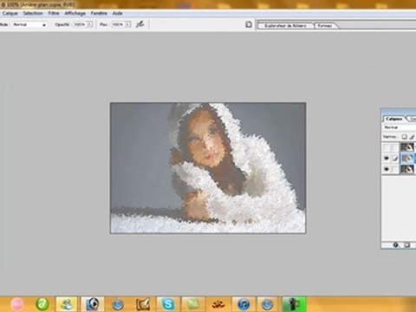
Task: Expand the Opacité slider arrow
Action: (x=90, y=25)
